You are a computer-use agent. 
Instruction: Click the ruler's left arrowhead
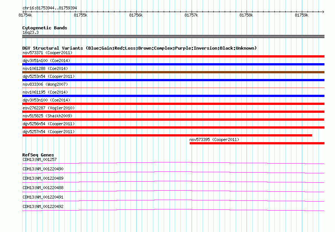23,12
